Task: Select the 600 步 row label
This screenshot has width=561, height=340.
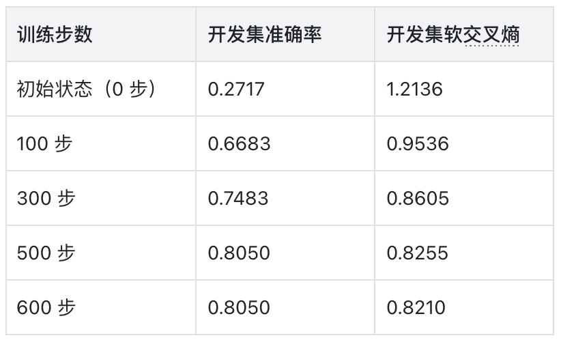Action: coord(46,307)
